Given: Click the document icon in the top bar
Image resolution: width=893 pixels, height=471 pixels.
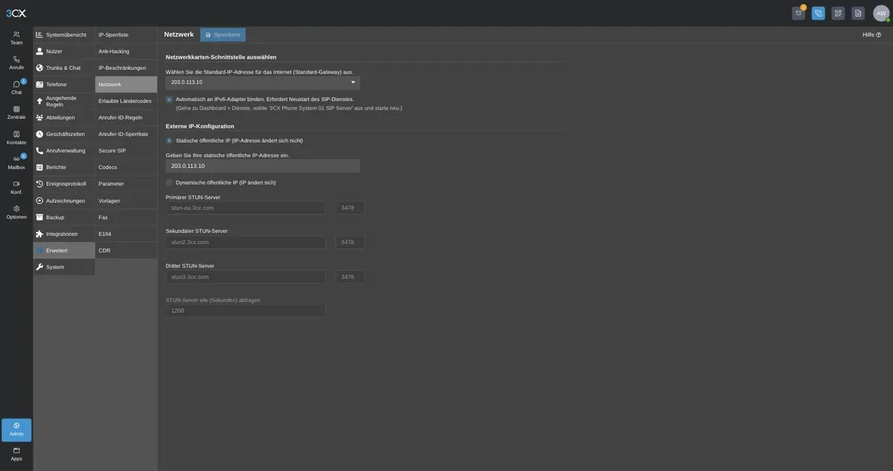Looking at the screenshot, I should (x=858, y=13).
